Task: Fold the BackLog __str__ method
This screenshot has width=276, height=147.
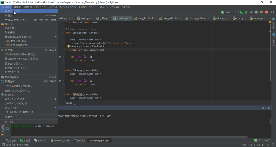Action: (x=64, y=57)
